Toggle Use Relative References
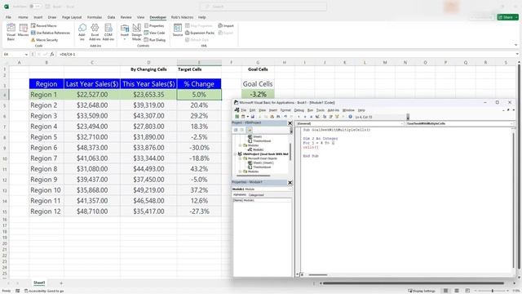This screenshot has height=294, width=522. tap(51, 33)
